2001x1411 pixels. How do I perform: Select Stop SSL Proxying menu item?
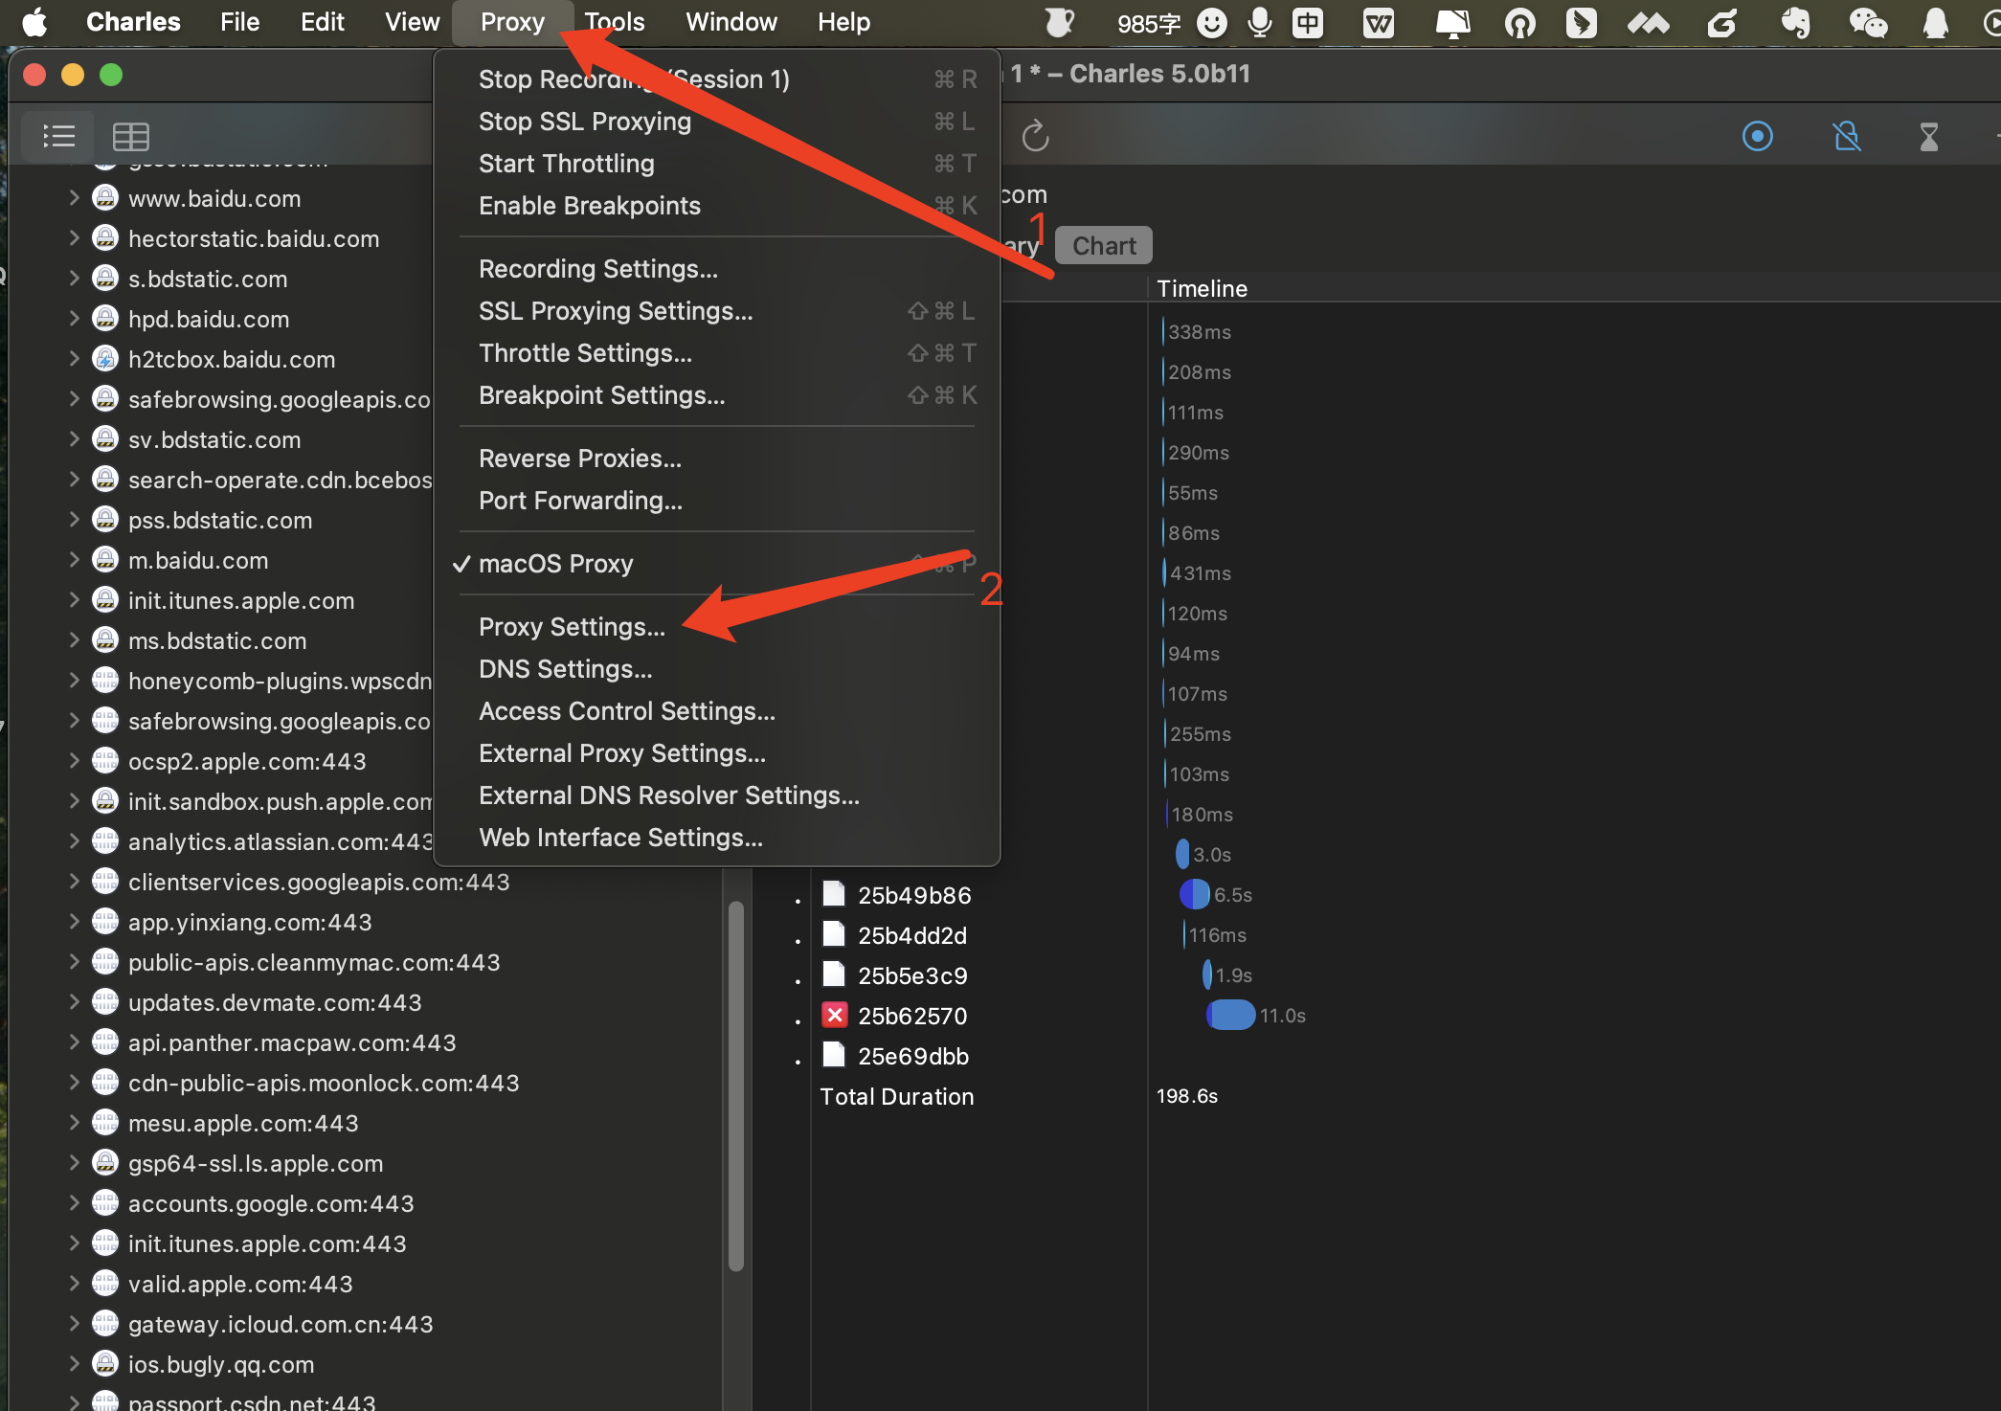point(716,122)
